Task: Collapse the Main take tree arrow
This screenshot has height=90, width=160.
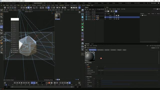Action: coord(107,13)
